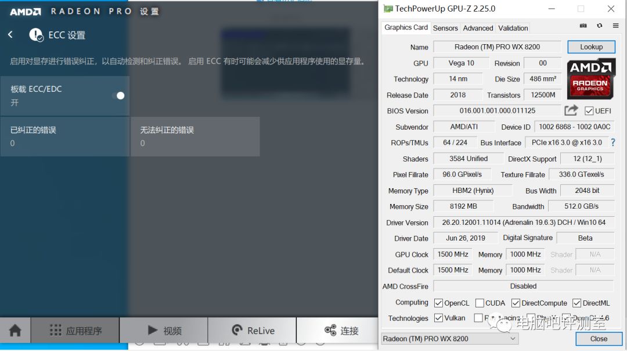Click the 8192 MB memory size value

pyautogui.click(x=463, y=206)
